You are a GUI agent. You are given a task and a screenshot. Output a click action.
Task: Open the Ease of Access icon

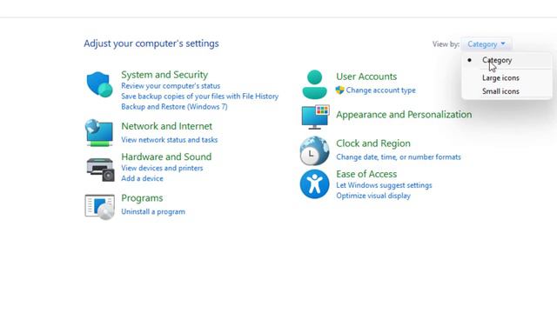[x=314, y=183]
